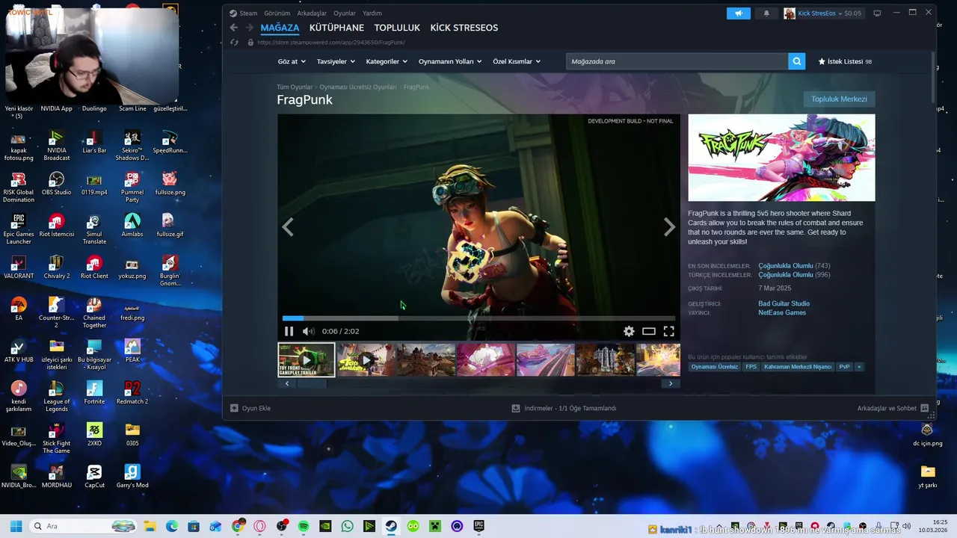This screenshot has height=538, width=957.
Task: Click the Mağazada ara search field
Action: tap(677, 61)
